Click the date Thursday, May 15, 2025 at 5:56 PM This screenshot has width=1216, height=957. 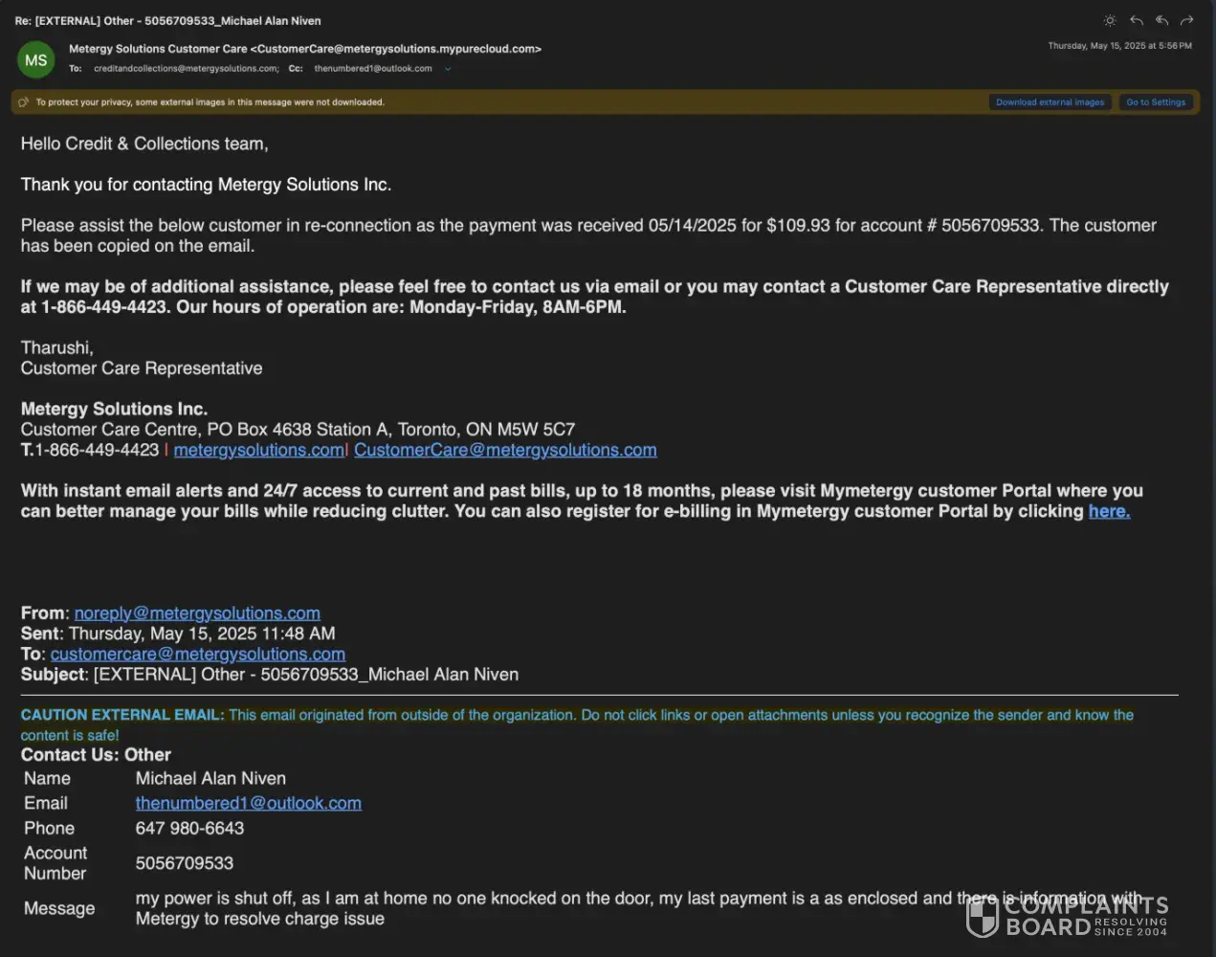click(1119, 46)
